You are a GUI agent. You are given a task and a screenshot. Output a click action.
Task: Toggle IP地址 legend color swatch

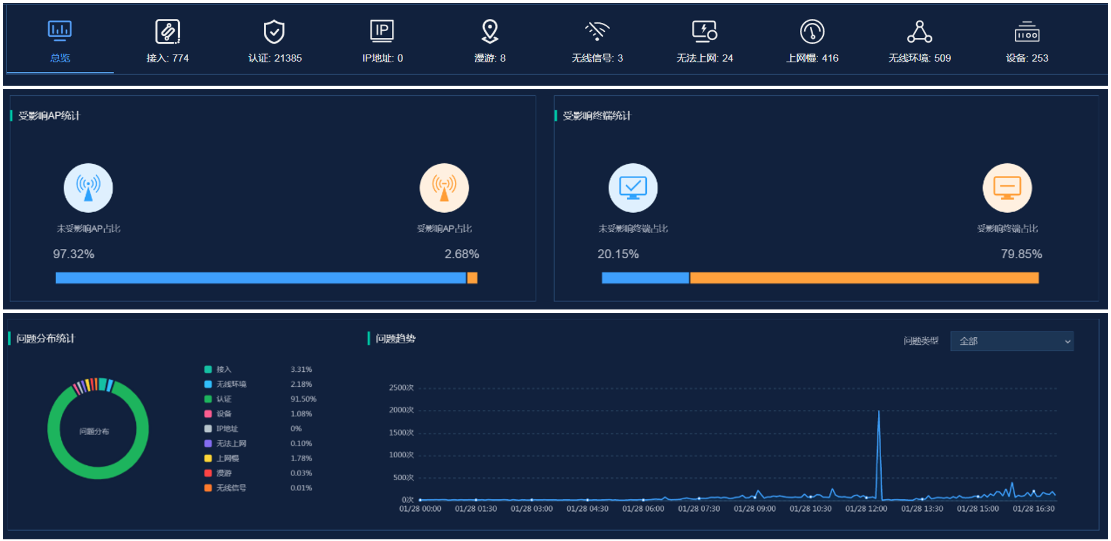pyautogui.click(x=208, y=429)
